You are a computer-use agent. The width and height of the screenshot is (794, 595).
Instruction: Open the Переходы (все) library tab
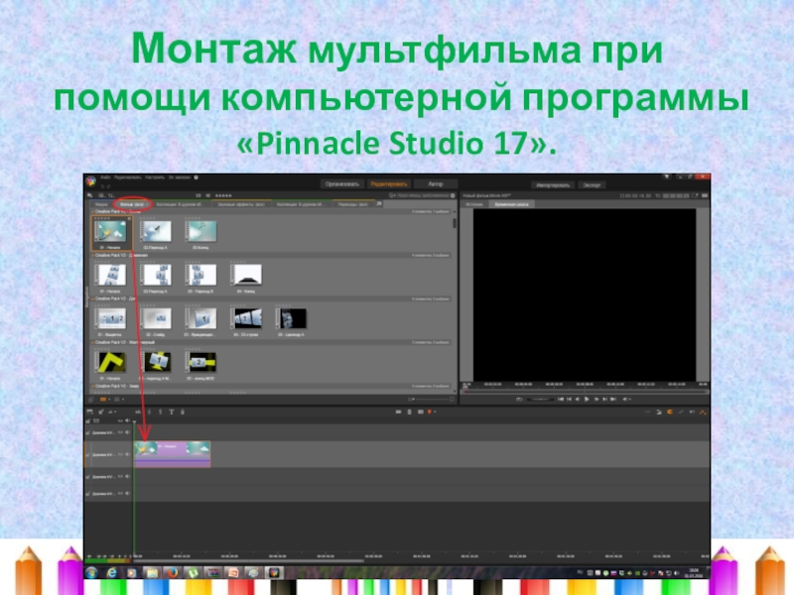[352, 204]
